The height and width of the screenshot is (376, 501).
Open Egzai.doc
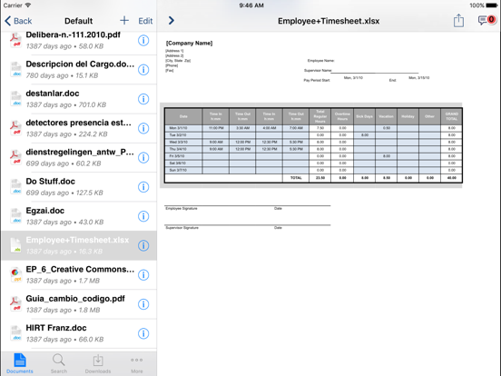click(79, 216)
